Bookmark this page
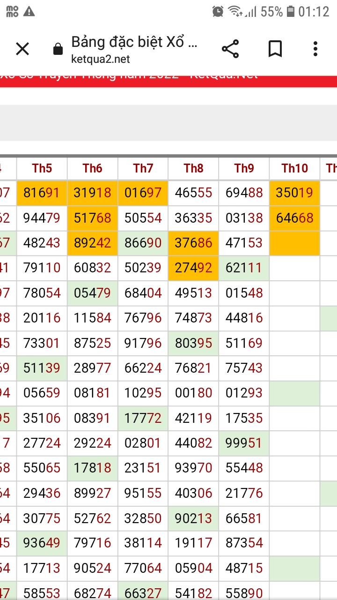 275,49
